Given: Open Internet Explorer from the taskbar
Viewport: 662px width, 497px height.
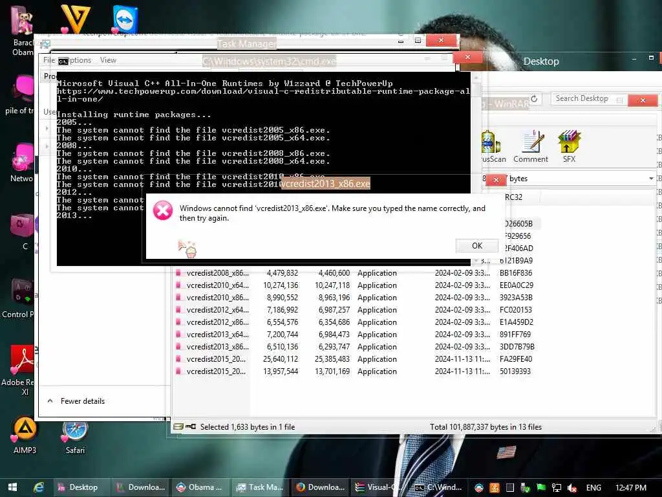Looking at the screenshot, I should pyautogui.click(x=39, y=487).
